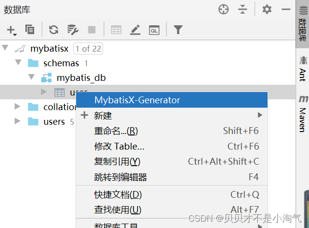The image size is (309, 228).
Task: Select 查找使用(U) menu entry
Action: click(x=172, y=209)
